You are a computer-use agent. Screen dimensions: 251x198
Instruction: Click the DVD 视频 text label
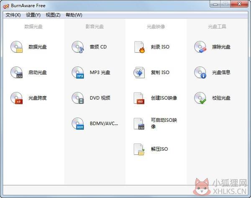pos(100,98)
